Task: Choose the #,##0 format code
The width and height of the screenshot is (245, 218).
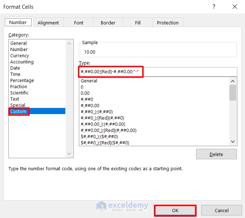Action: coord(154,99)
